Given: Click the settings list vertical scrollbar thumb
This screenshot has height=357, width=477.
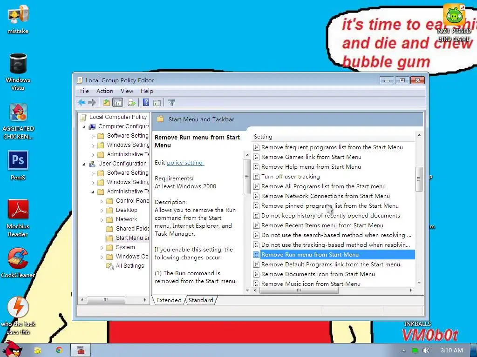Looking at the screenshot, I should tap(419, 179).
